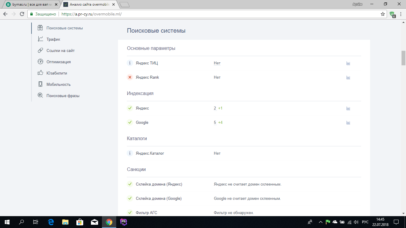406x228 pixels.
Task: Switch to the bymas.ru browser tab
Action: (x=31, y=4)
